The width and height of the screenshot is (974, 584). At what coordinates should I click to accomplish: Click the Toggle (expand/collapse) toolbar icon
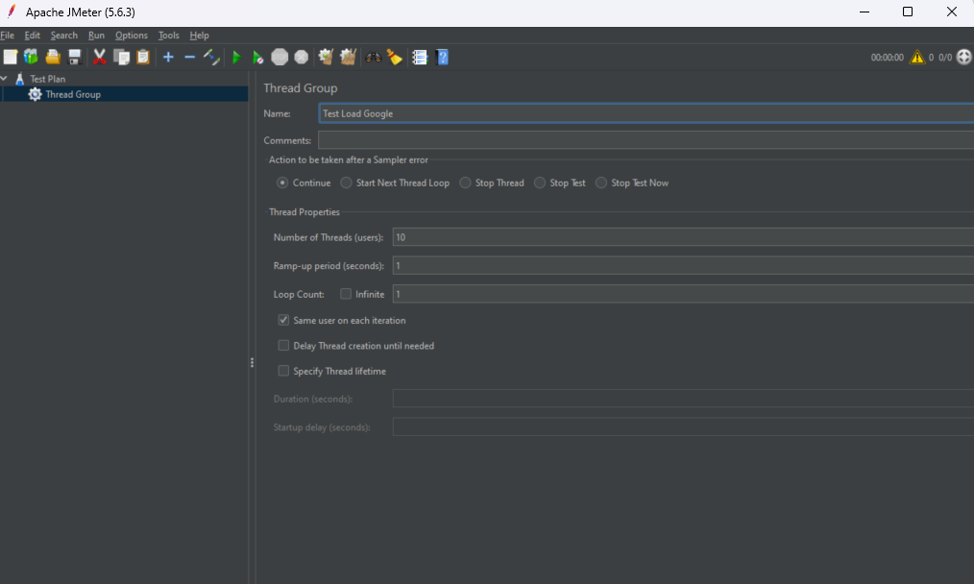point(211,58)
